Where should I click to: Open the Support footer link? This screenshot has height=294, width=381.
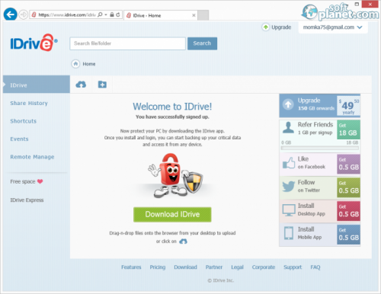click(x=293, y=267)
